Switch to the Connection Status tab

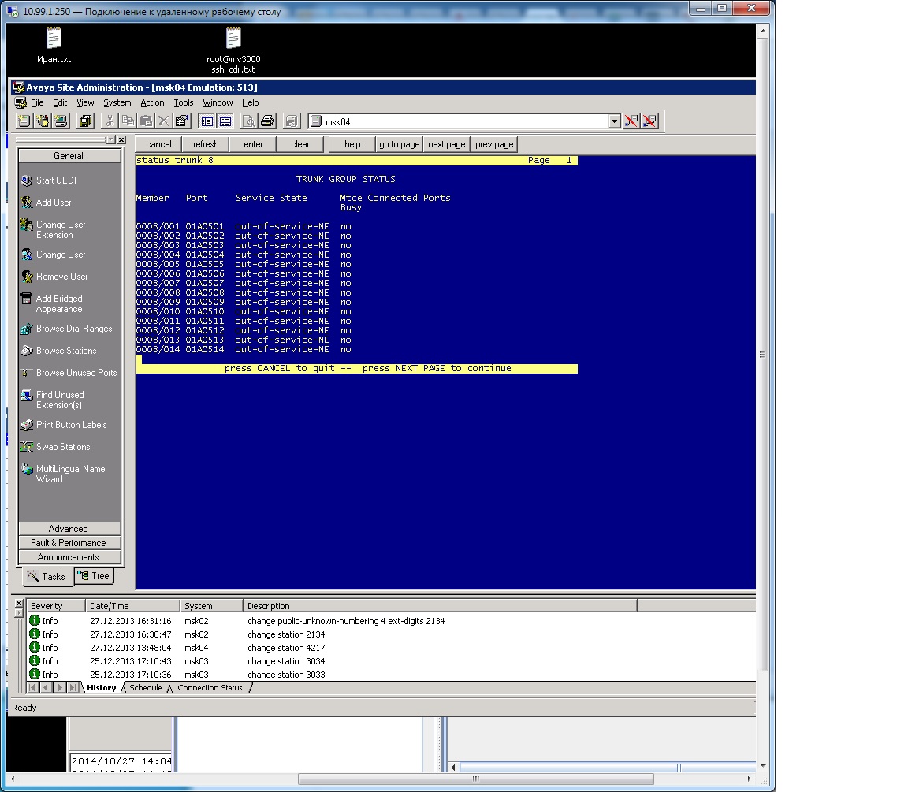pyautogui.click(x=210, y=687)
